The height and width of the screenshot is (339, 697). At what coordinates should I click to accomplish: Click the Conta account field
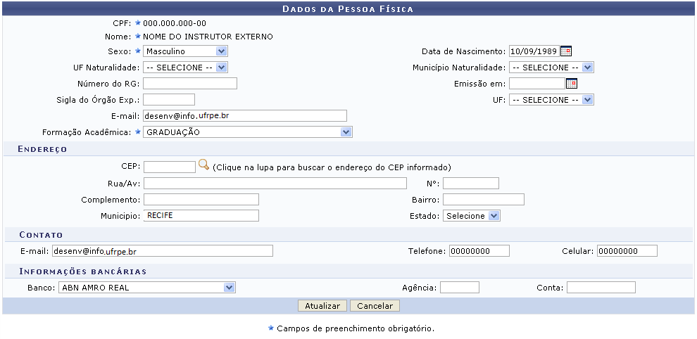tap(601, 287)
